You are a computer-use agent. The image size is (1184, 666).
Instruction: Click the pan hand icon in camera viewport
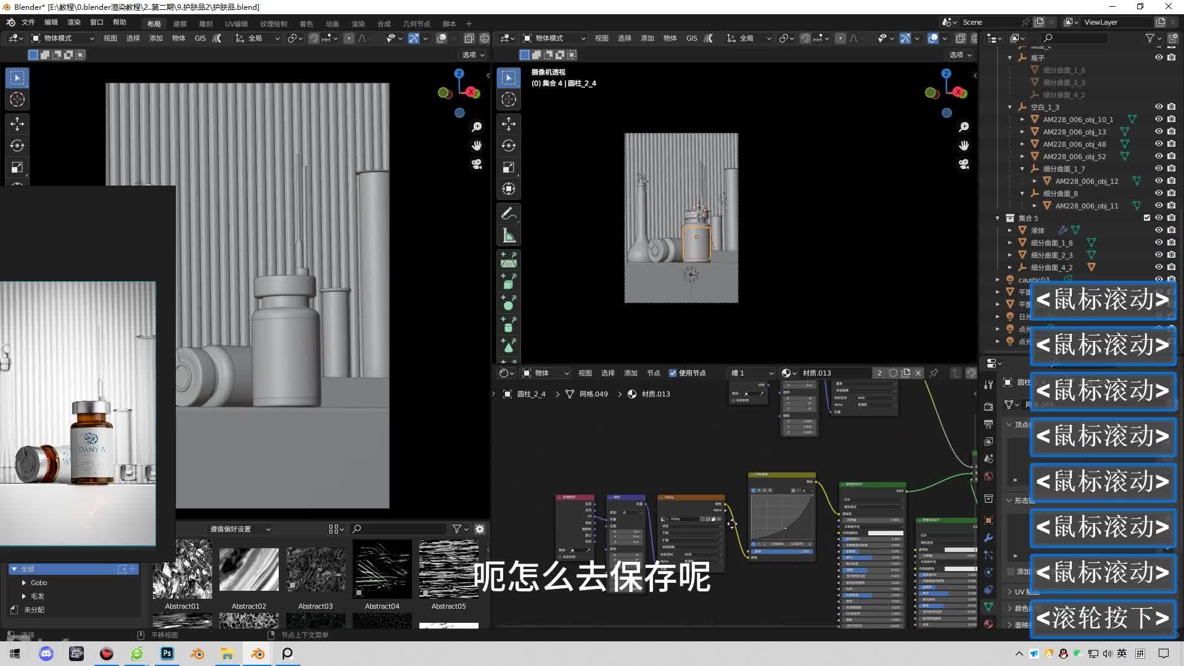[964, 146]
